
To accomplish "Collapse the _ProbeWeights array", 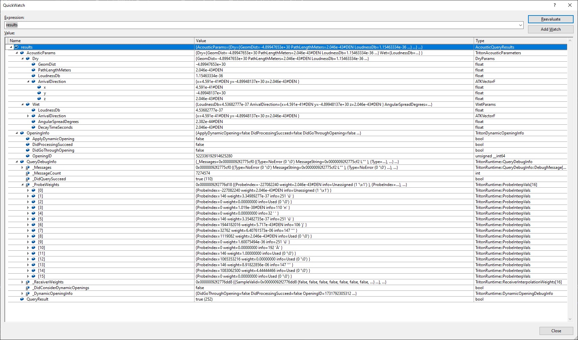I will click(22, 185).
